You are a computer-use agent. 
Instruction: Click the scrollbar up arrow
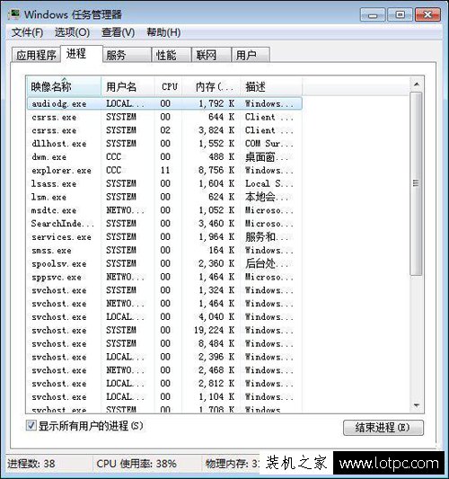pos(417,84)
